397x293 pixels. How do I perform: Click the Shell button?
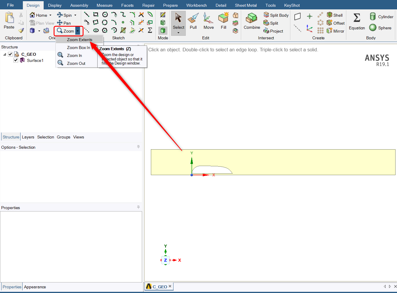click(335, 15)
